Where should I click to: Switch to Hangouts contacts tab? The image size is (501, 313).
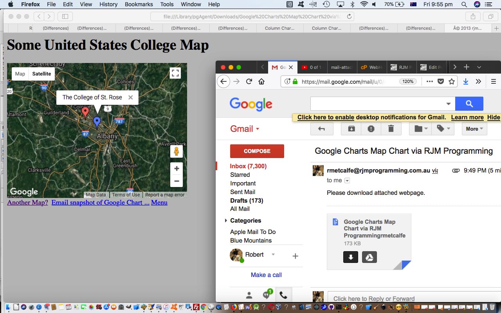[x=249, y=295]
